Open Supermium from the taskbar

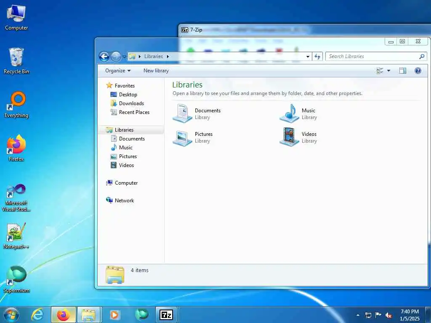coord(141,315)
